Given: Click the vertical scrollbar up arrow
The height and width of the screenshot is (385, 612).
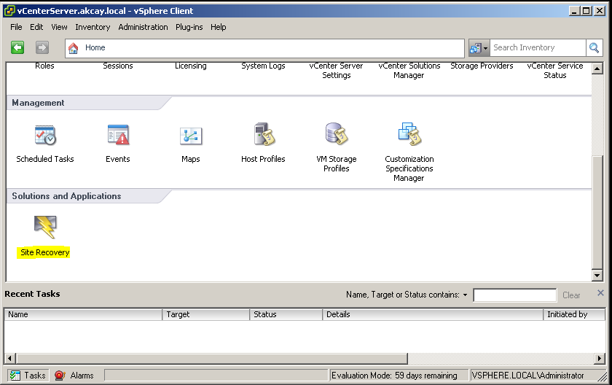Looking at the screenshot, I should pos(597,69).
